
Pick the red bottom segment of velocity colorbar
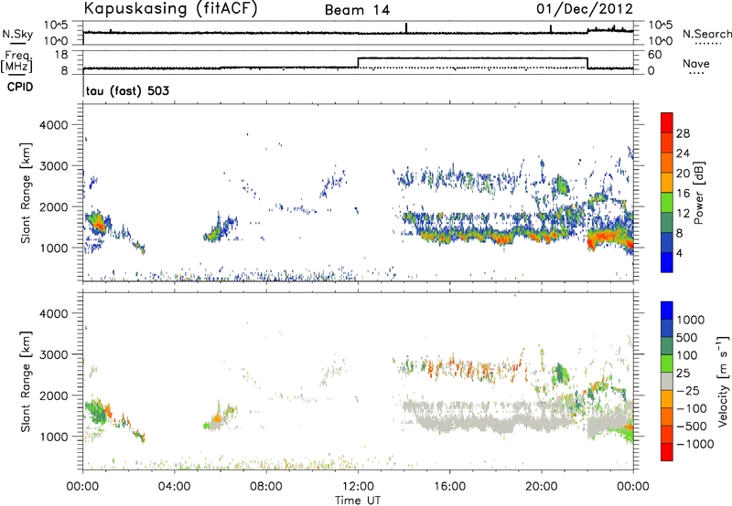667,452
